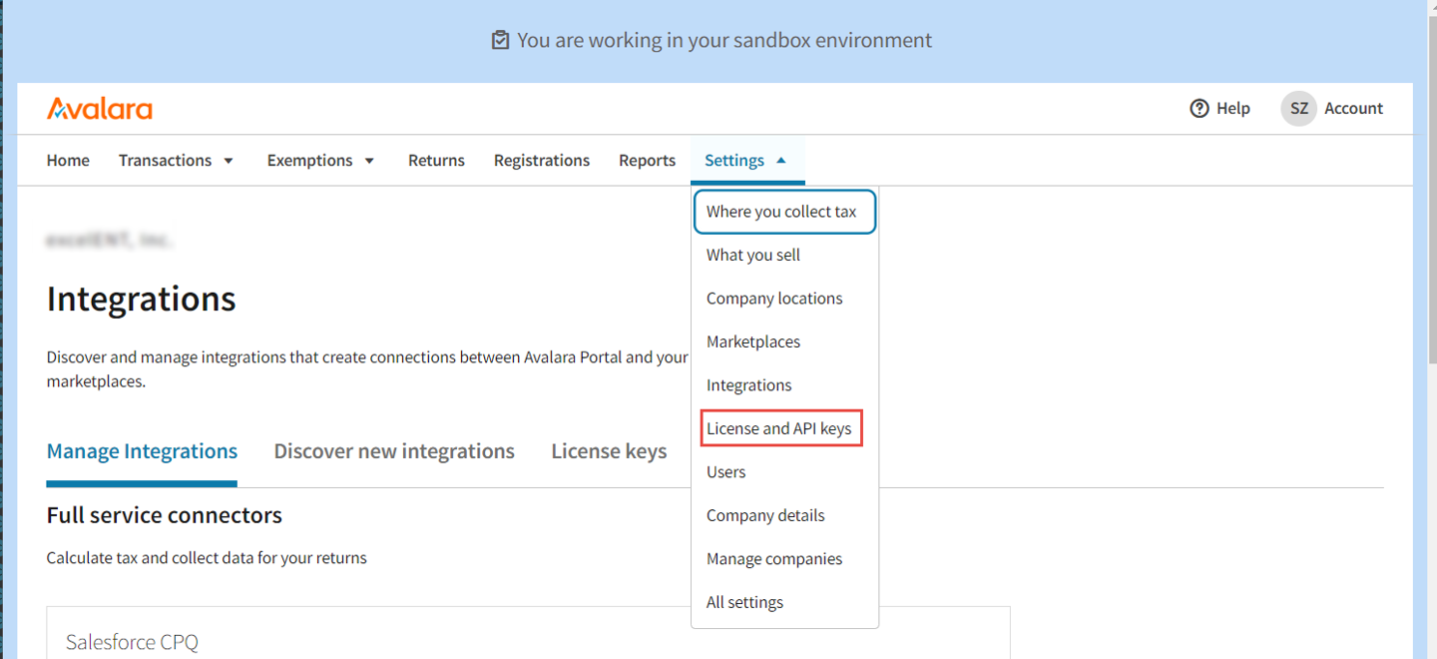
Task: Click Full service connectors heading
Action: (x=164, y=515)
